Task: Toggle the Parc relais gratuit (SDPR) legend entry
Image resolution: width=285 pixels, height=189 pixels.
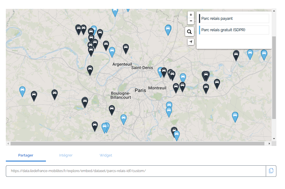Action: tap(234, 30)
